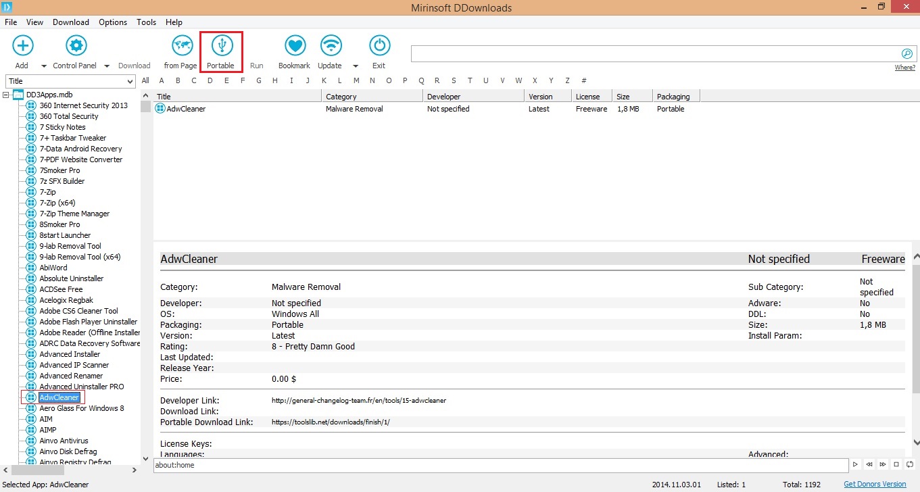Filter apps by letter A

162,81
